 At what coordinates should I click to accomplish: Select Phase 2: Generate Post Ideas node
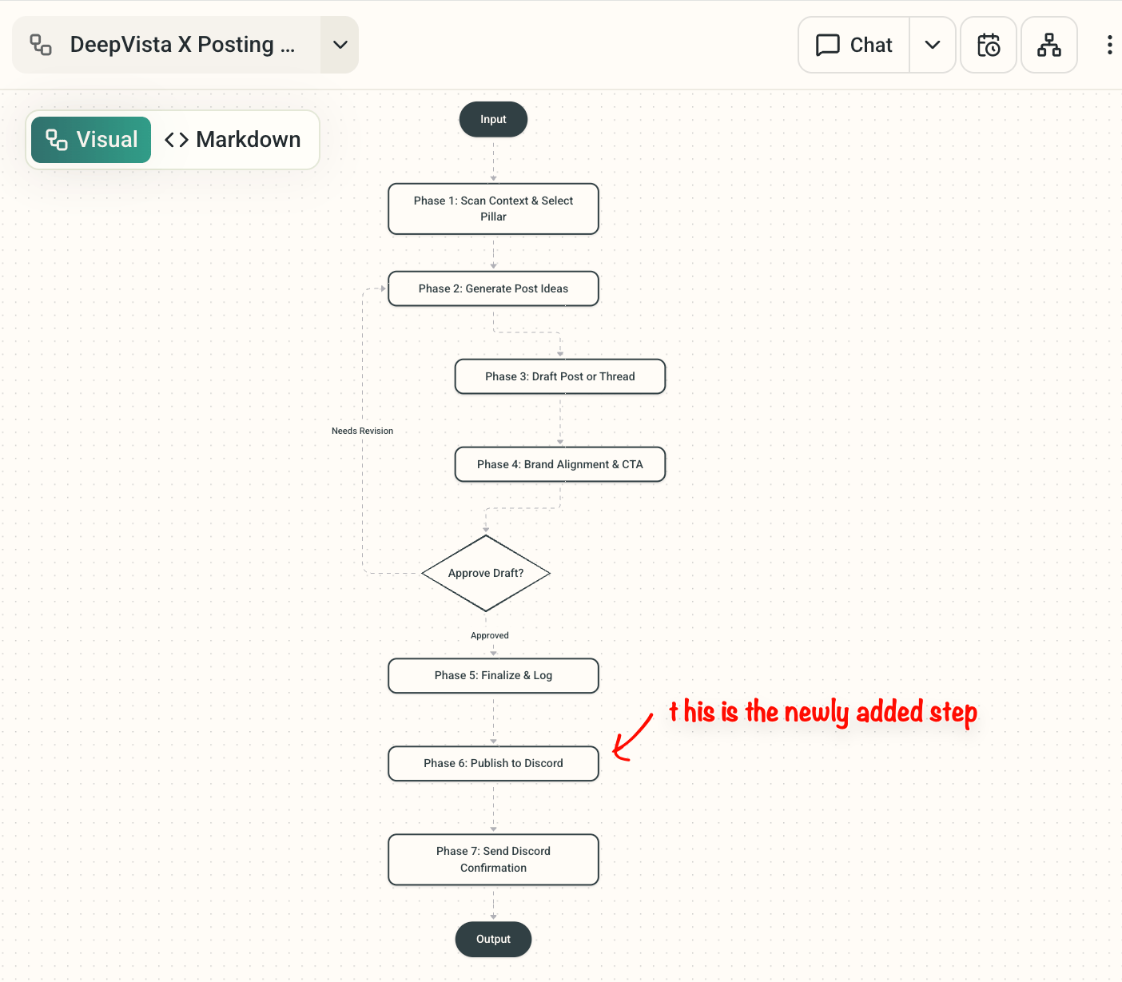pos(493,288)
